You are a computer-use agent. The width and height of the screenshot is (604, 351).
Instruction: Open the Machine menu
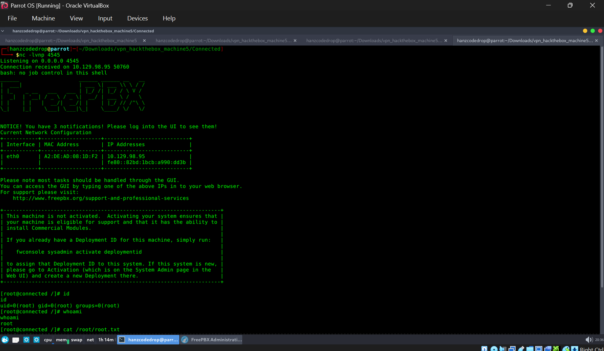[43, 18]
